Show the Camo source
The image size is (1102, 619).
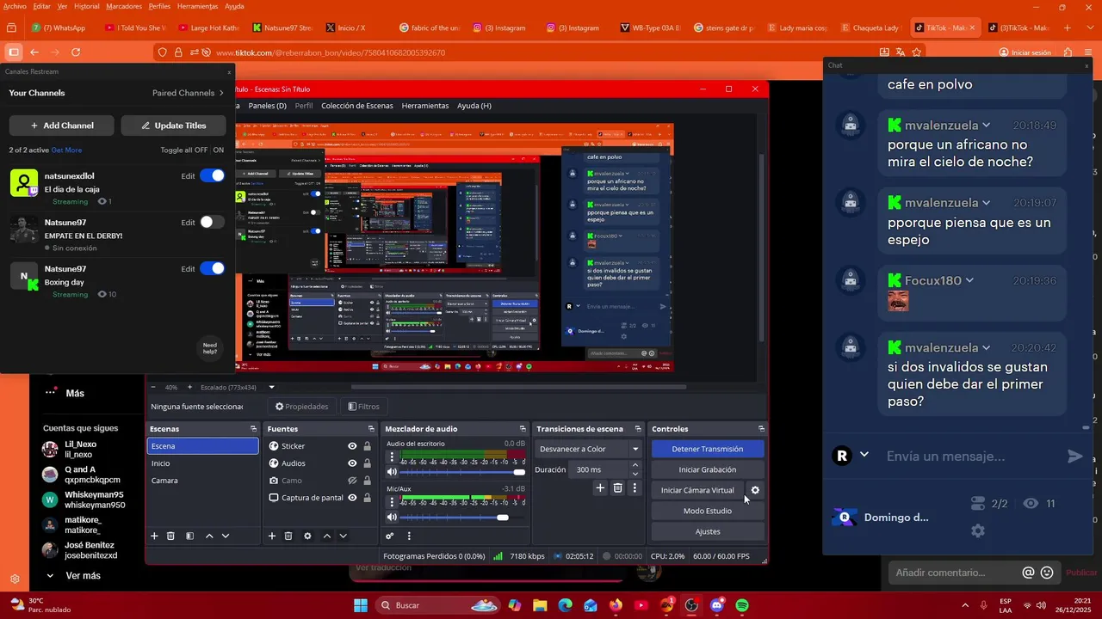point(352,481)
